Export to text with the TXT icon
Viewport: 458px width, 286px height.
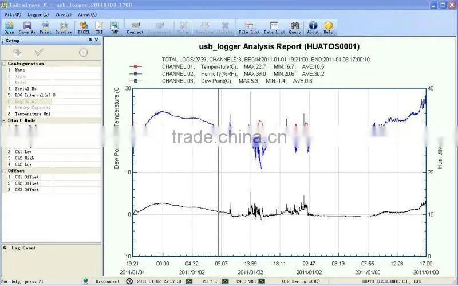click(99, 25)
